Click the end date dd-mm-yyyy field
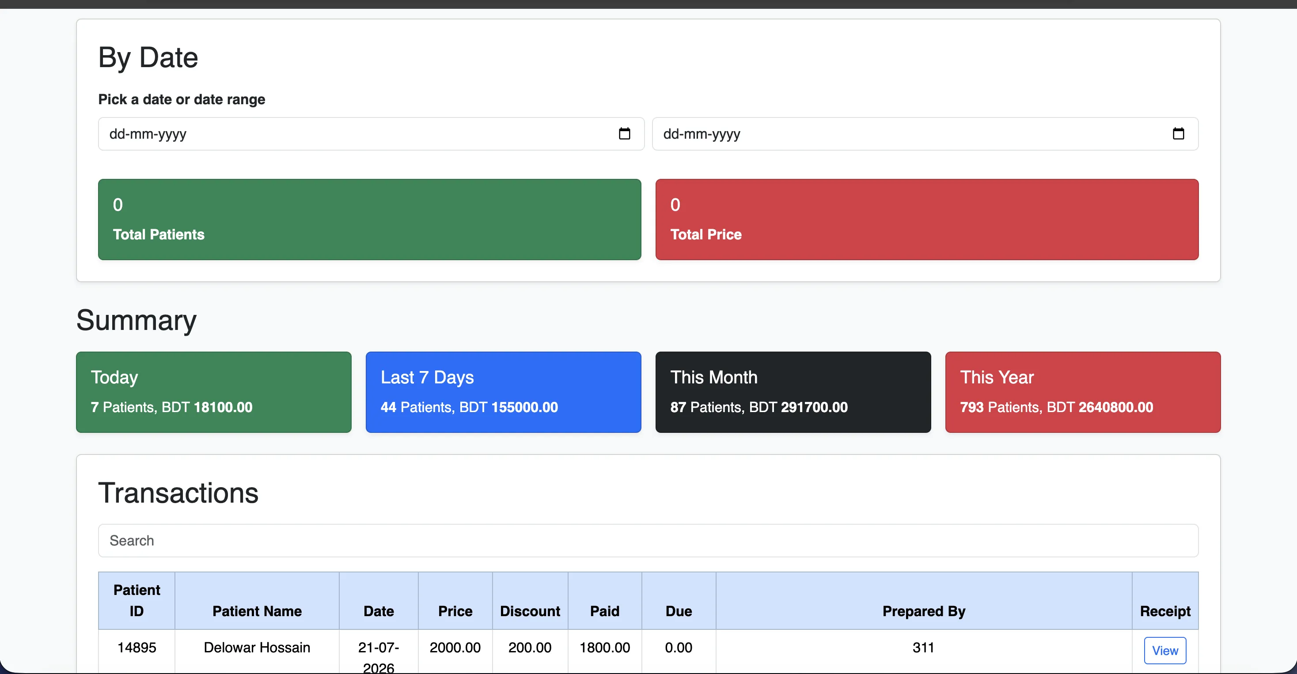1297x674 pixels. point(925,134)
